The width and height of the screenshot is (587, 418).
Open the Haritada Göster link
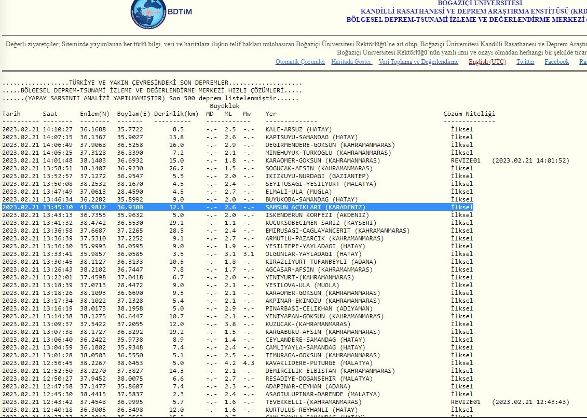click(x=351, y=62)
